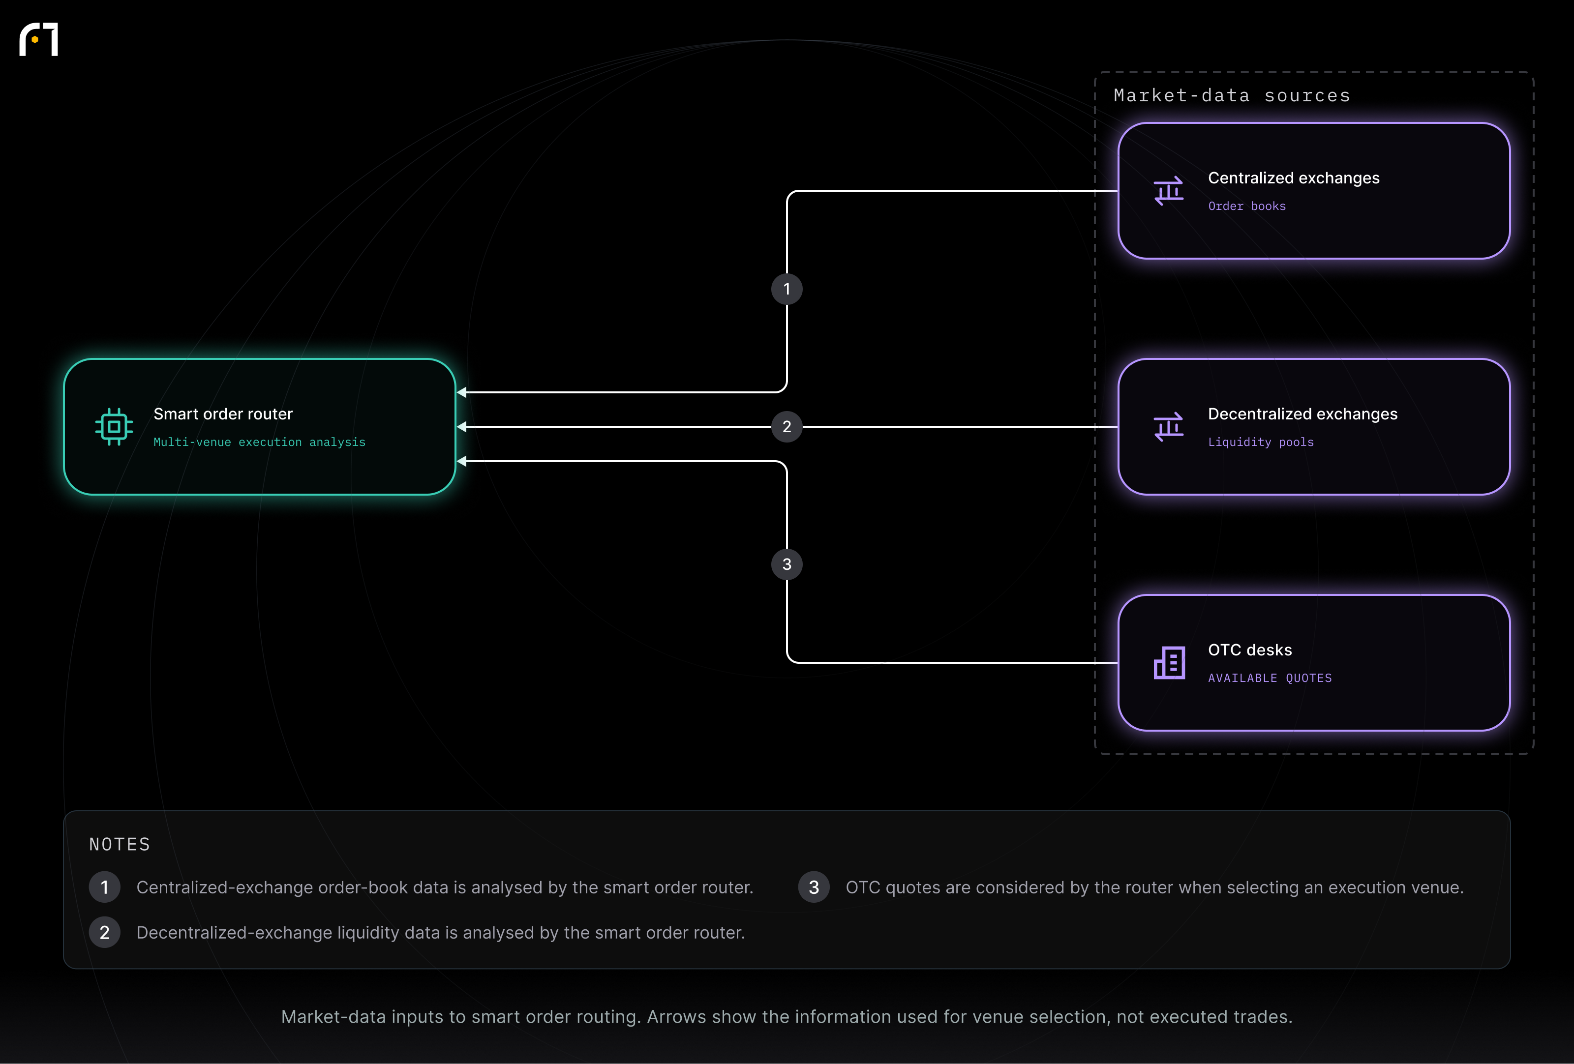This screenshot has height=1064, width=1574.
Task: Click the 'NOTES' heading
Action: click(x=119, y=844)
